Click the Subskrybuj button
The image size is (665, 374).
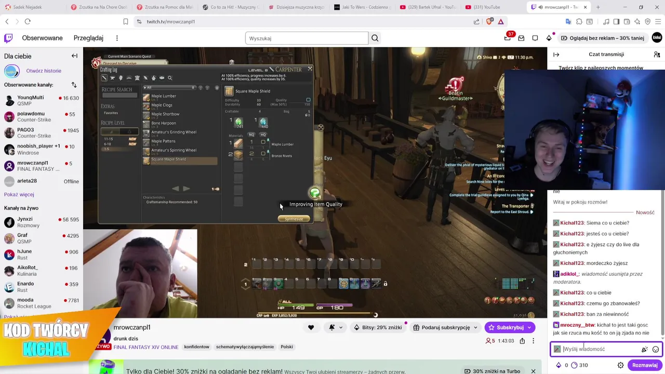[510, 327]
